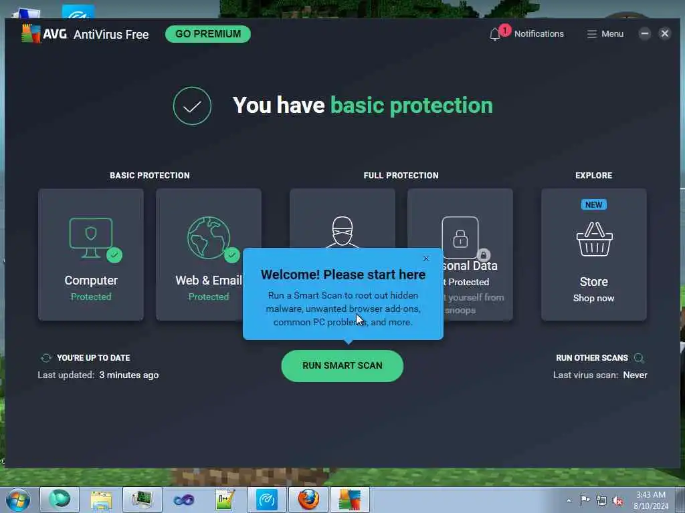Click the muted volume tray icon
This screenshot has height=513, width=685.
pos(617,501)
